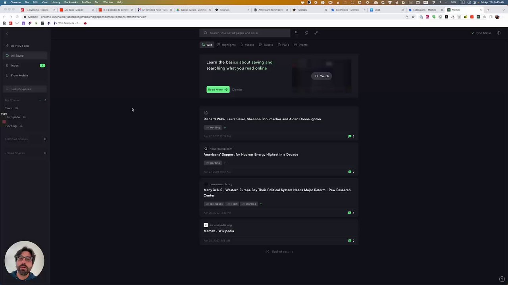
Task: Open notes on Richard Wike result
Action: [351, 136]
